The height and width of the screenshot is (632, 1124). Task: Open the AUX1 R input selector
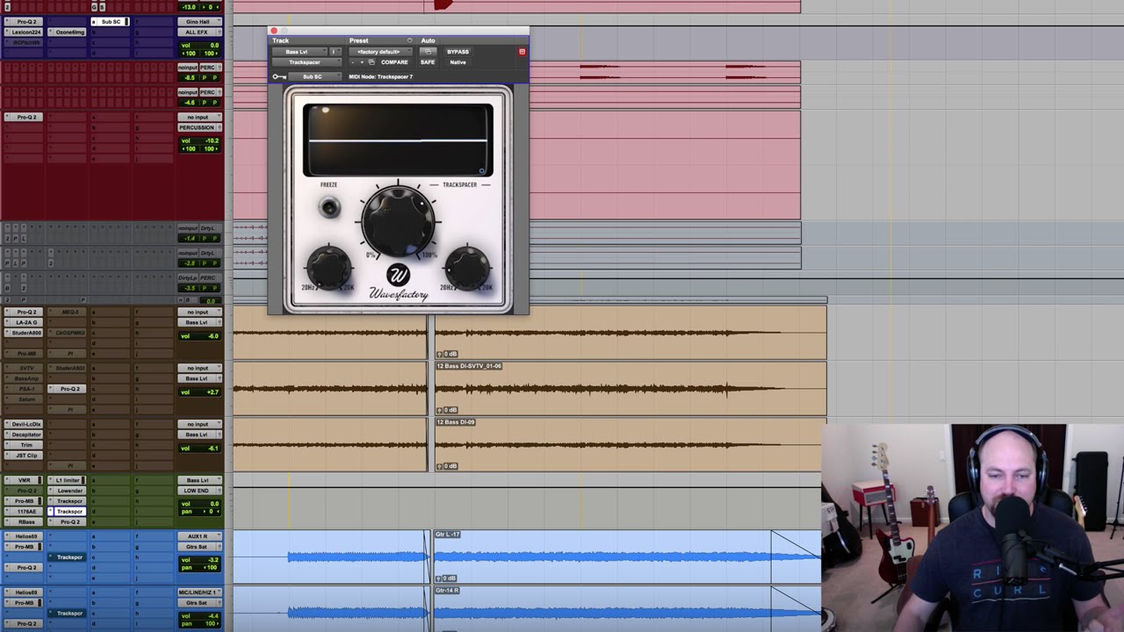pos(198,536)
